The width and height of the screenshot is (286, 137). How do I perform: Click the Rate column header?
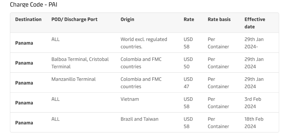[189, 20]
